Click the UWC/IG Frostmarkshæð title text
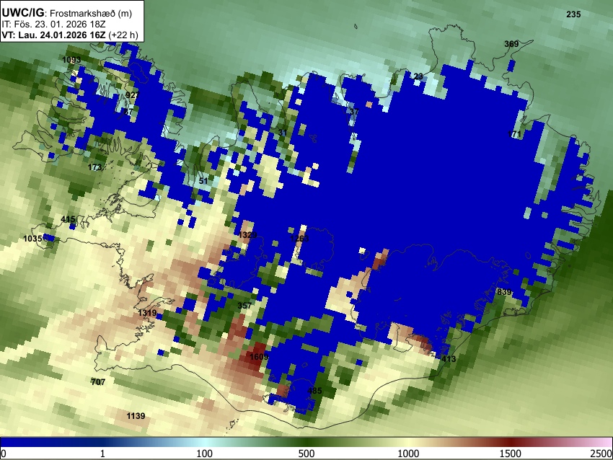Image resolution: width=613 pixels, height=460 pixels. tap(67, 12)
